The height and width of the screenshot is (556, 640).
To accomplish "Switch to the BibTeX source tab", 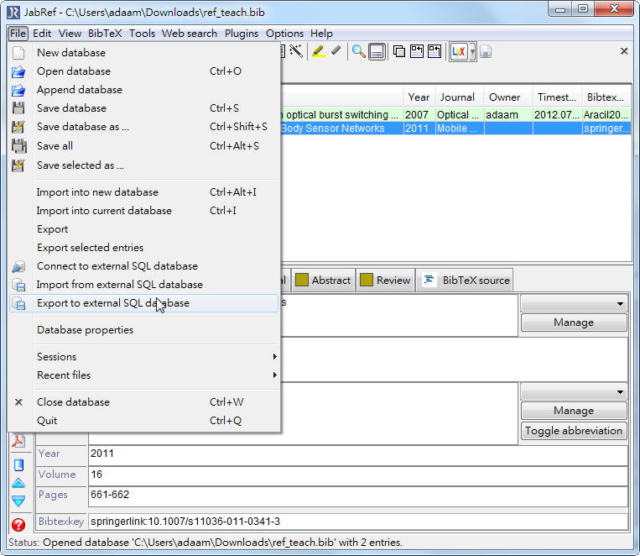I will point(465,281).
